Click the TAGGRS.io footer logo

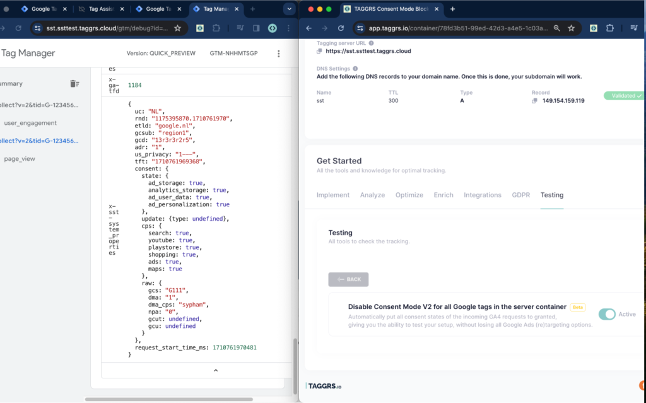[x=324, y=386]
